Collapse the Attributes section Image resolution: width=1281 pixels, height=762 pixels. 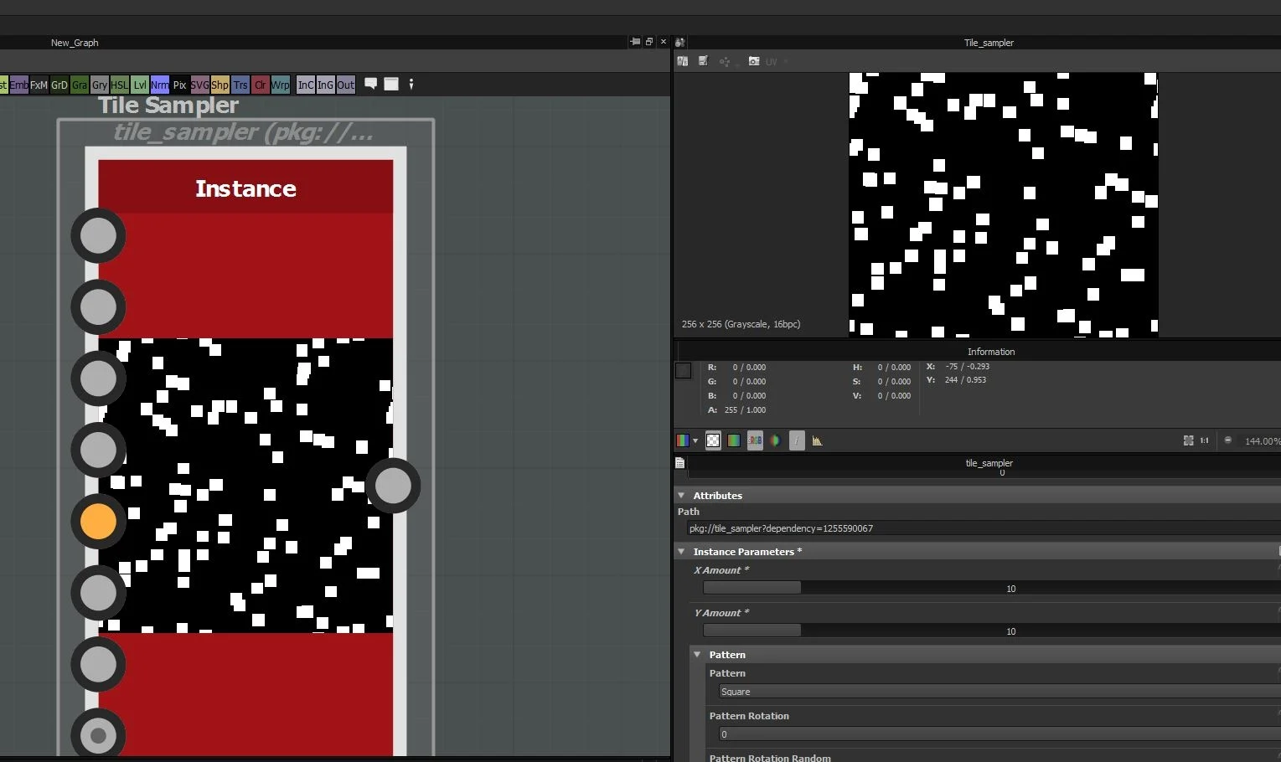681,496
